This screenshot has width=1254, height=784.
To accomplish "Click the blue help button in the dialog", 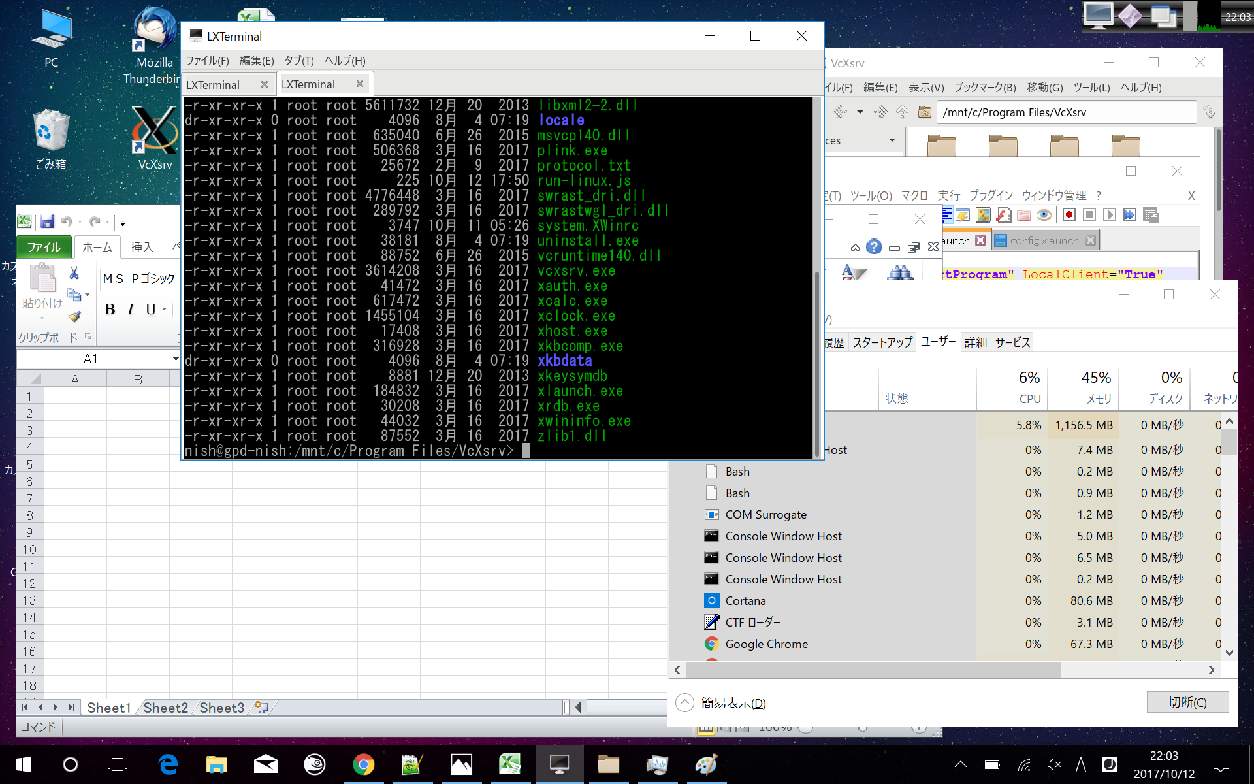I will click(x=873, y=246).
